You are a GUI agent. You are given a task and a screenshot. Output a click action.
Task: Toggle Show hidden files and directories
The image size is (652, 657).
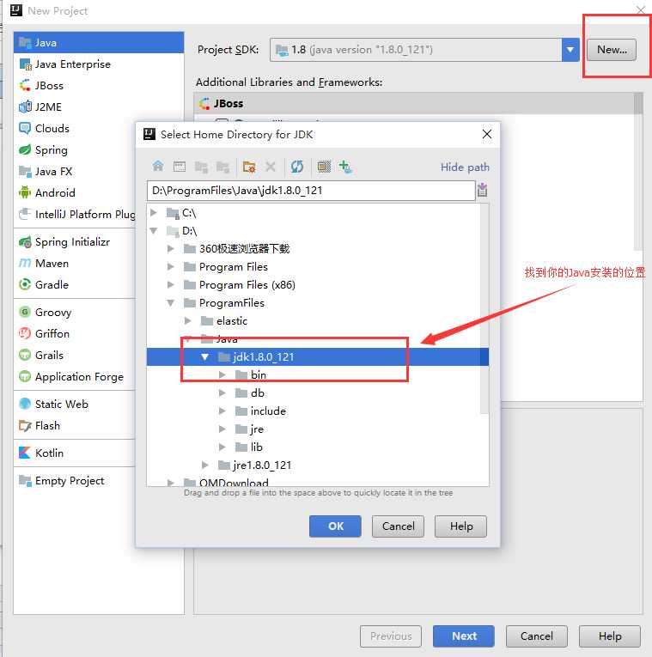[x=324, y=167]
